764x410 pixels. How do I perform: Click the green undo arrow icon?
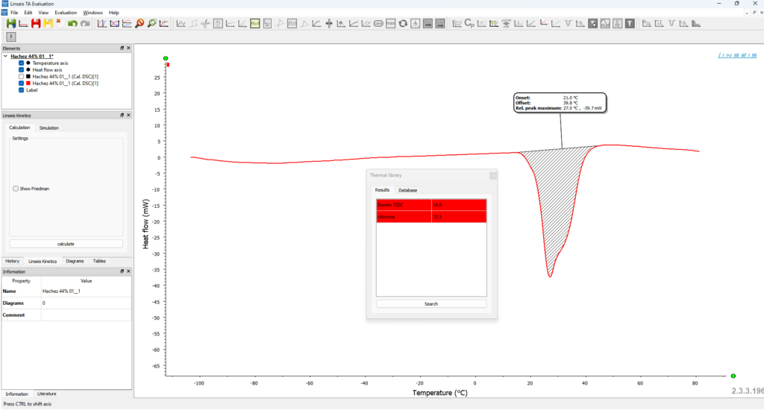tap(72, 24)
